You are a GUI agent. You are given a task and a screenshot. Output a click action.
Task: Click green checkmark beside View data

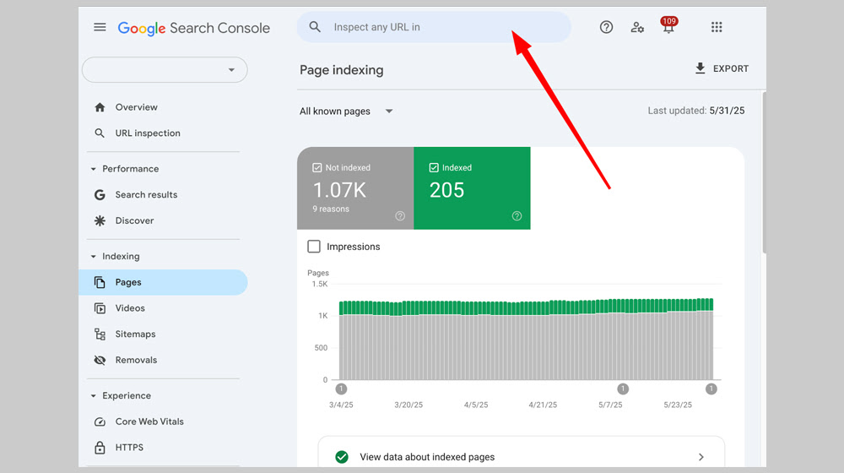[x=341, y=457]
